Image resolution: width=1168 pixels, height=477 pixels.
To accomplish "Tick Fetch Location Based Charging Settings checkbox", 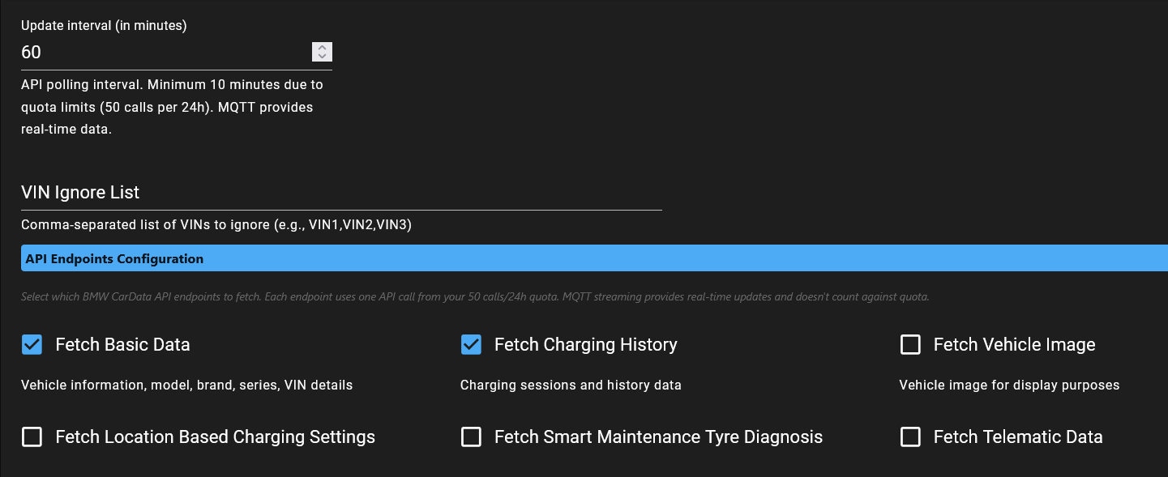I will [32, 437].
